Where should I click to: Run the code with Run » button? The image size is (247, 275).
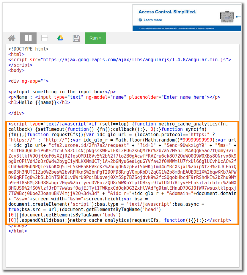pos(95,38)
